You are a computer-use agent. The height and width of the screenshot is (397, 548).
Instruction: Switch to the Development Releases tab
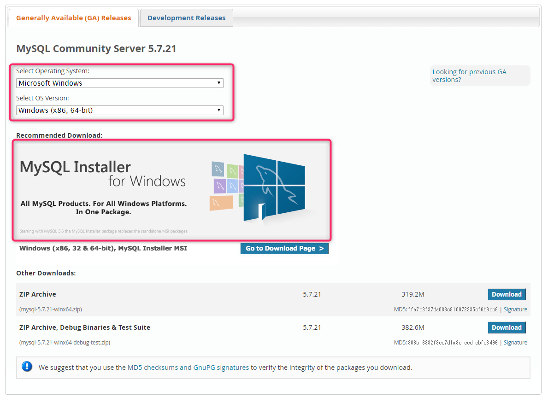click(186, 18)
